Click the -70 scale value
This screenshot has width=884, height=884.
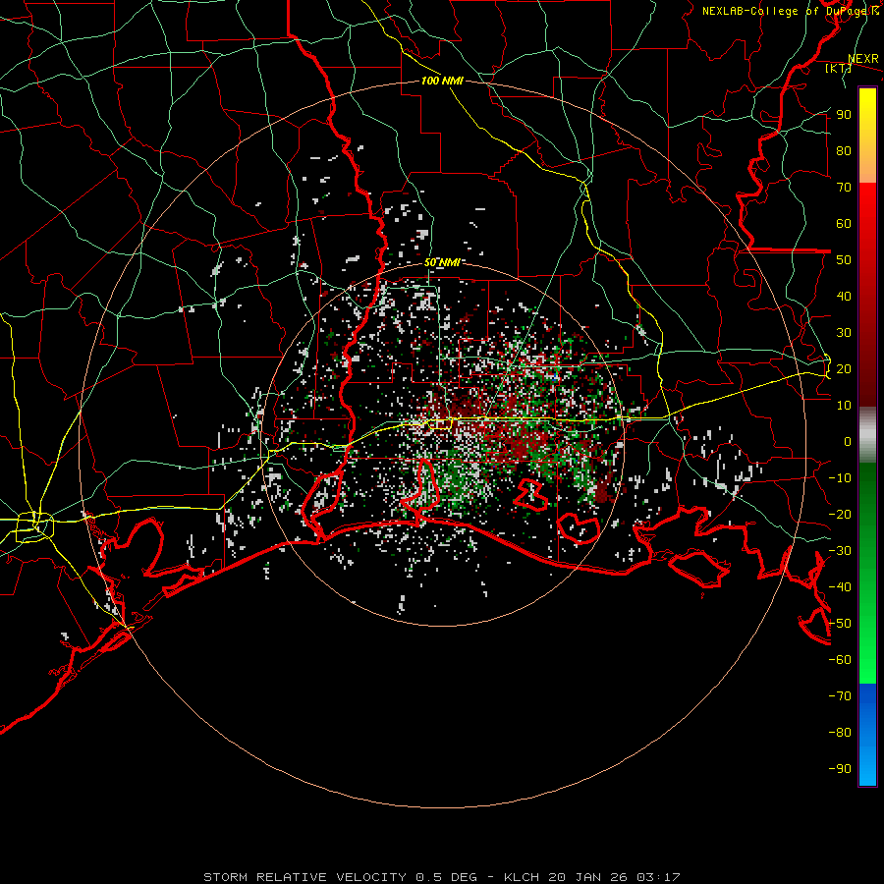[840, 696]
